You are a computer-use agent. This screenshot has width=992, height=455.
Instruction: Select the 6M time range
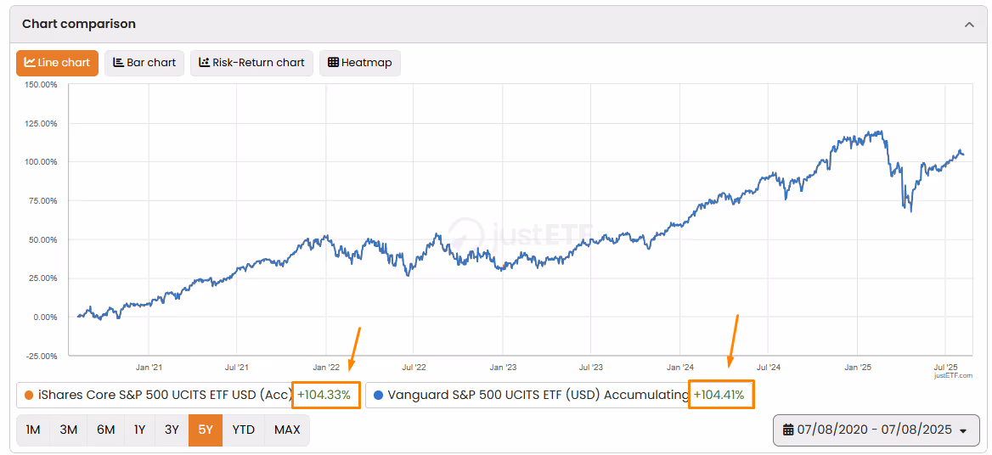(105, 430)
